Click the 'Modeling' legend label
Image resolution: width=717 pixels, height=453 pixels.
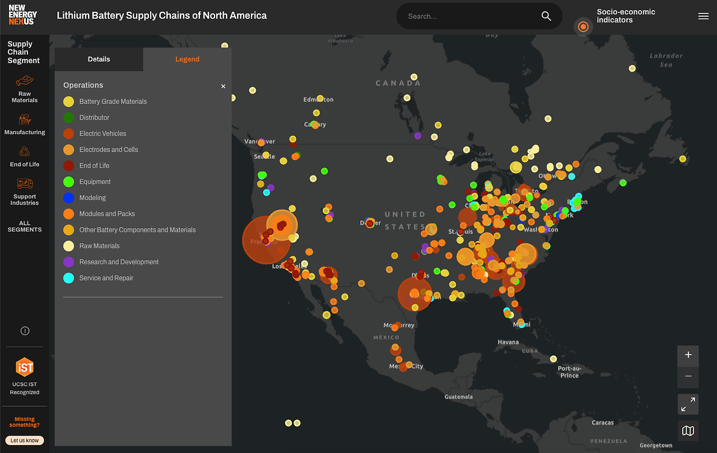tap(92, 198)
